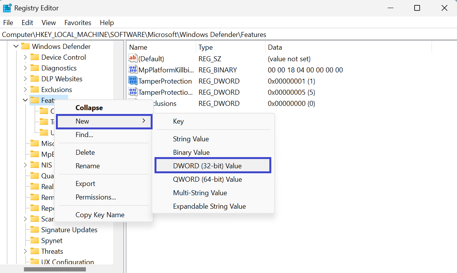
Task: Click the Registry Editor app icon in title bar
Action: point(7,8)
